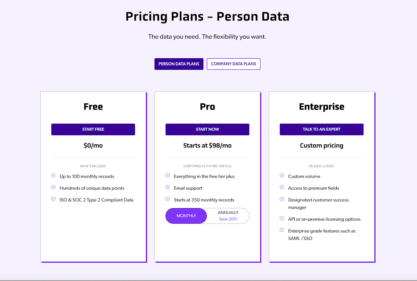Click TALK TO AN EXPERT for Enterprise

321,129
